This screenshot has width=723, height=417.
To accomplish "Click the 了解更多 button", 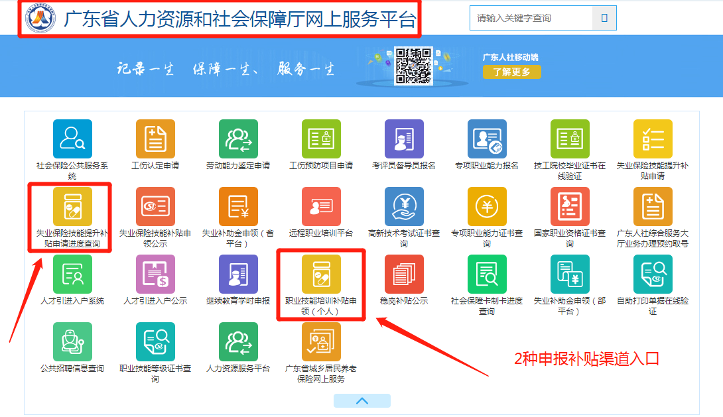I will click(511, 72).
